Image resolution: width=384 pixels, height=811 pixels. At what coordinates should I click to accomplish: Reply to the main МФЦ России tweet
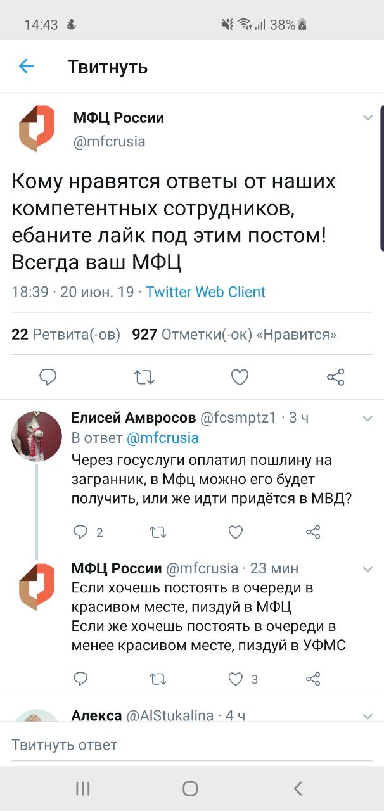pos(48,378)
